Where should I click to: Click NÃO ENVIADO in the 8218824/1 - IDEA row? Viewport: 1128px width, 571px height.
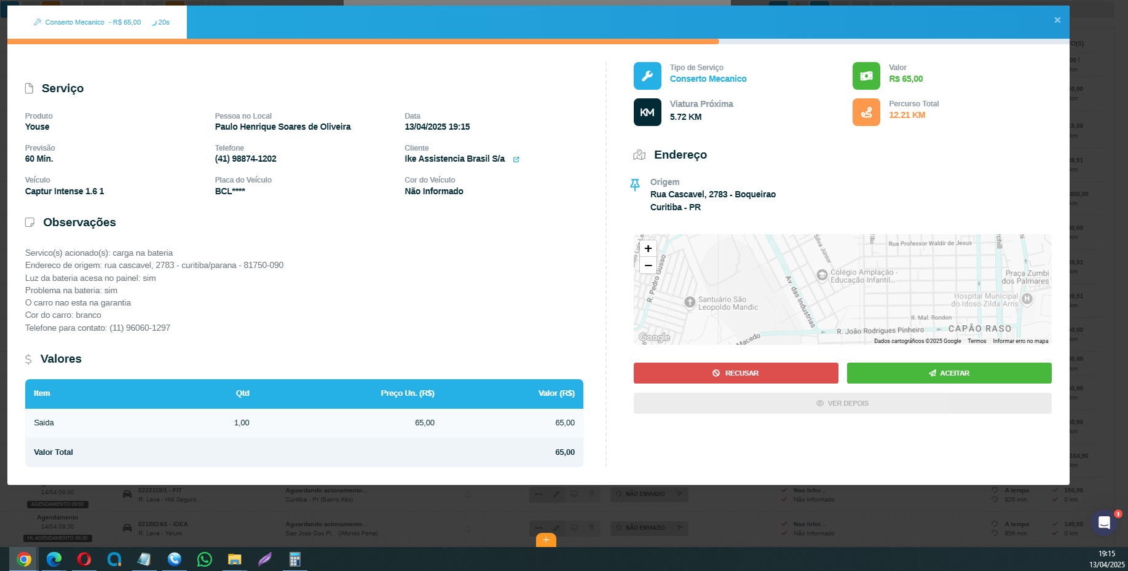click(649, 528)
